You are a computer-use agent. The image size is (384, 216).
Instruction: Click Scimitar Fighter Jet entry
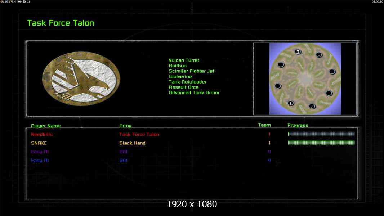tap(191, 71)
